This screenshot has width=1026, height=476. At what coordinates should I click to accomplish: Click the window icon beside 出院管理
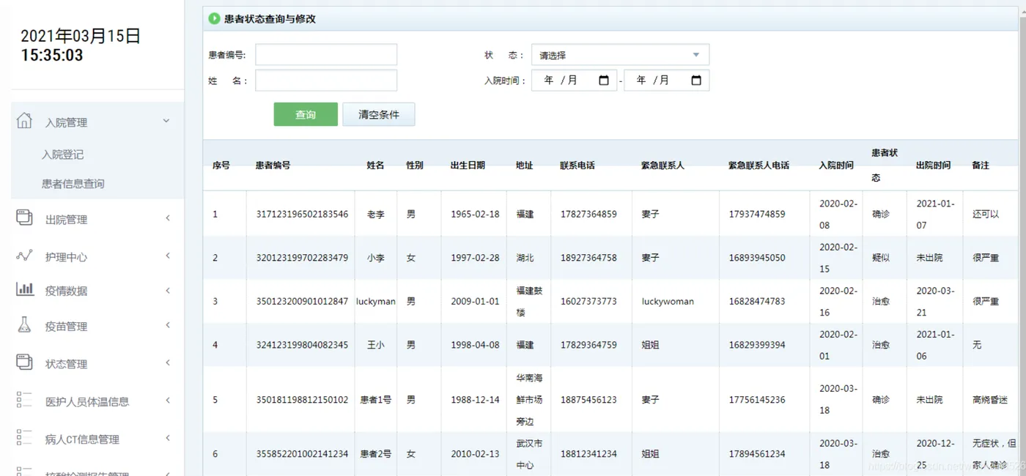[24, 217]
